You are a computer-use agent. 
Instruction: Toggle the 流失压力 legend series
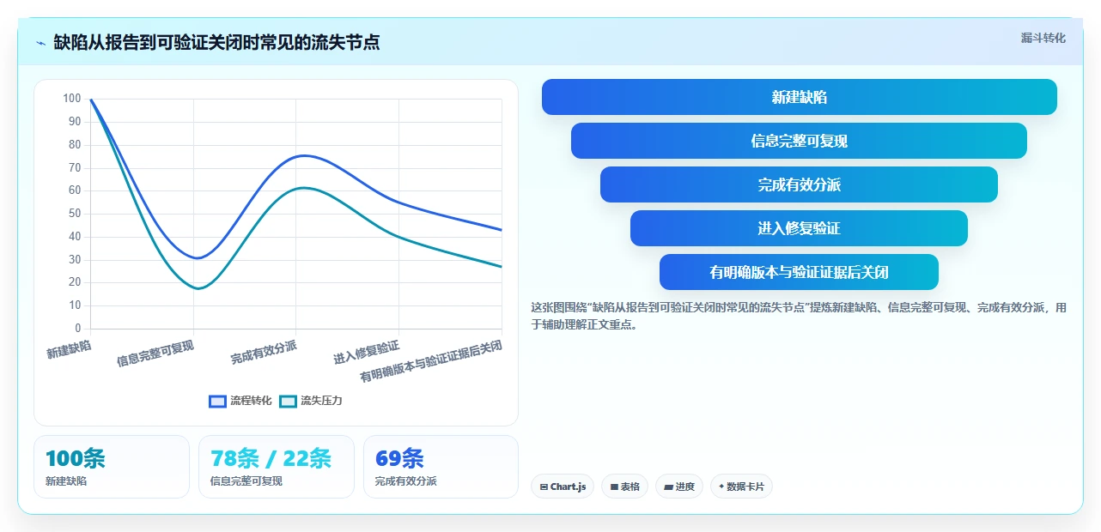click(310, 401)
